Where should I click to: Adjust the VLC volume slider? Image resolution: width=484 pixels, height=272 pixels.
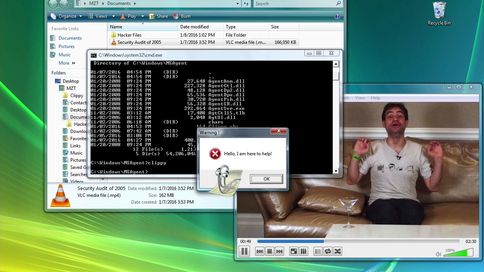tap(458, 252)
